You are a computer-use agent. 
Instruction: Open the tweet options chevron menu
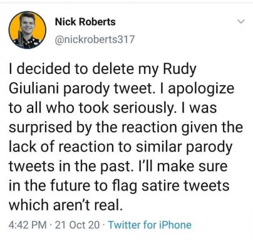pyautogui.click(x=240, y=21)
